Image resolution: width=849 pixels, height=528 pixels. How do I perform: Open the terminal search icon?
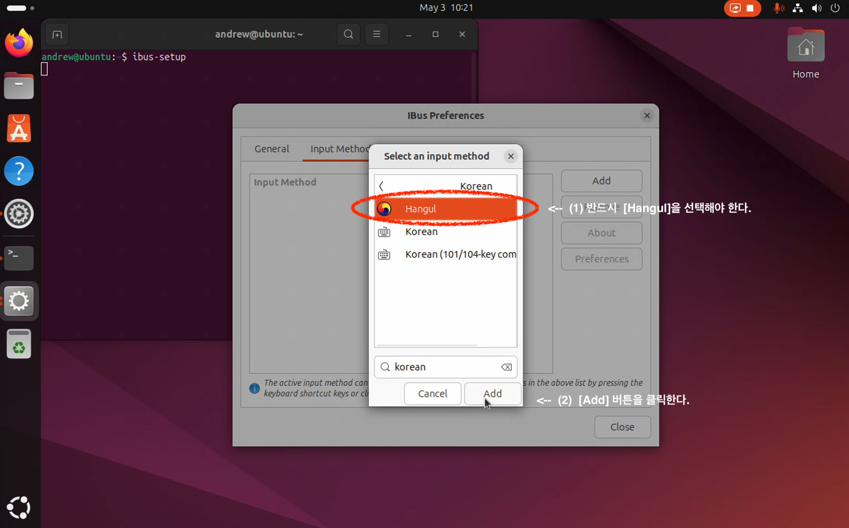(x=348, y=34)
